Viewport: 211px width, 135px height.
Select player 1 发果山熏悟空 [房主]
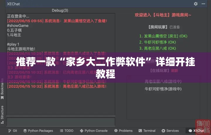click(163, 36)
